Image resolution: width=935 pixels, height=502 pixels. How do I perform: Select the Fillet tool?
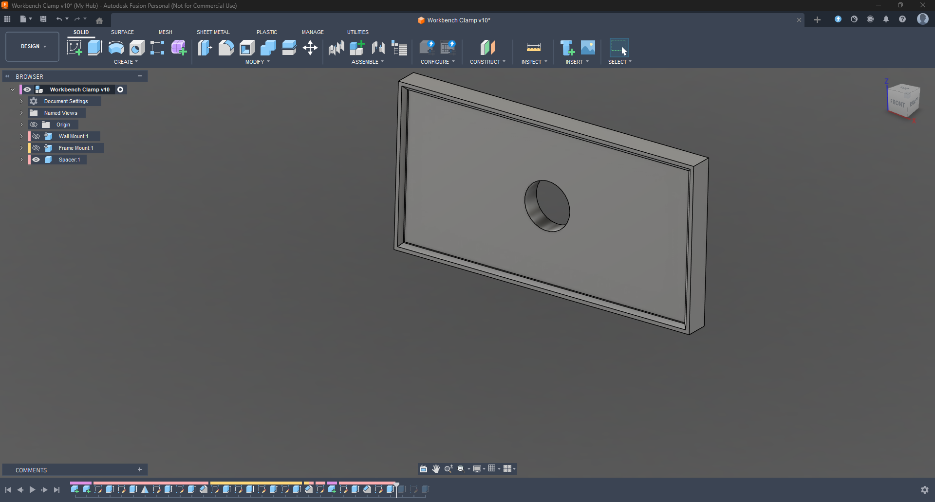click(x=226, y=48)
